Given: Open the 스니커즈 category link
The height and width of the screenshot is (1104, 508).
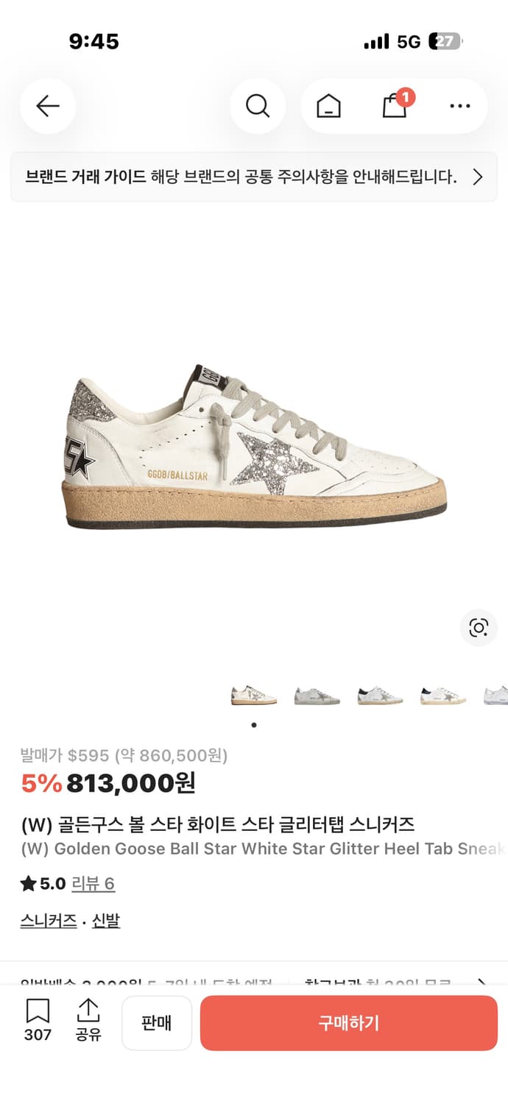Looking at the screenshot, I should point(49,921).
